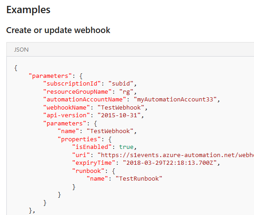
Task: Click the green true boolean value
Action: 126,147
